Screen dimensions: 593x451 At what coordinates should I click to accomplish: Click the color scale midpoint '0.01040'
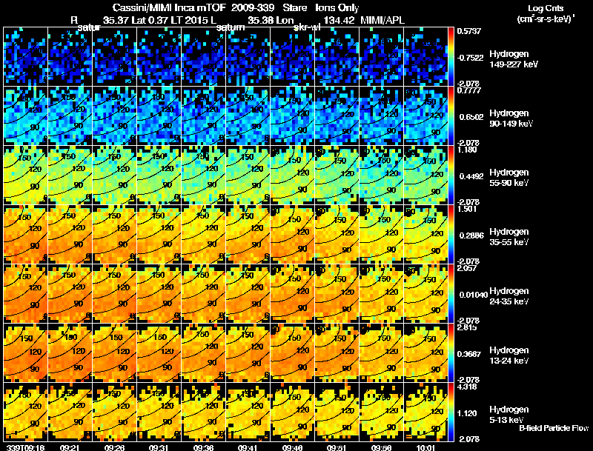tap(473, 295)
